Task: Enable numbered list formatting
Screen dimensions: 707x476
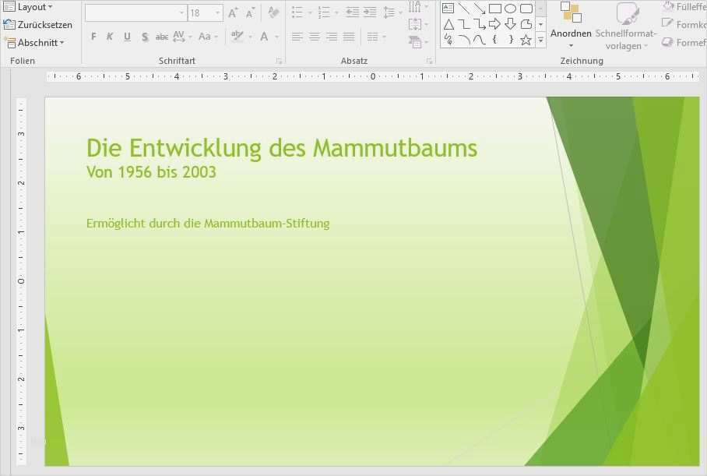Action: (322, 12)
